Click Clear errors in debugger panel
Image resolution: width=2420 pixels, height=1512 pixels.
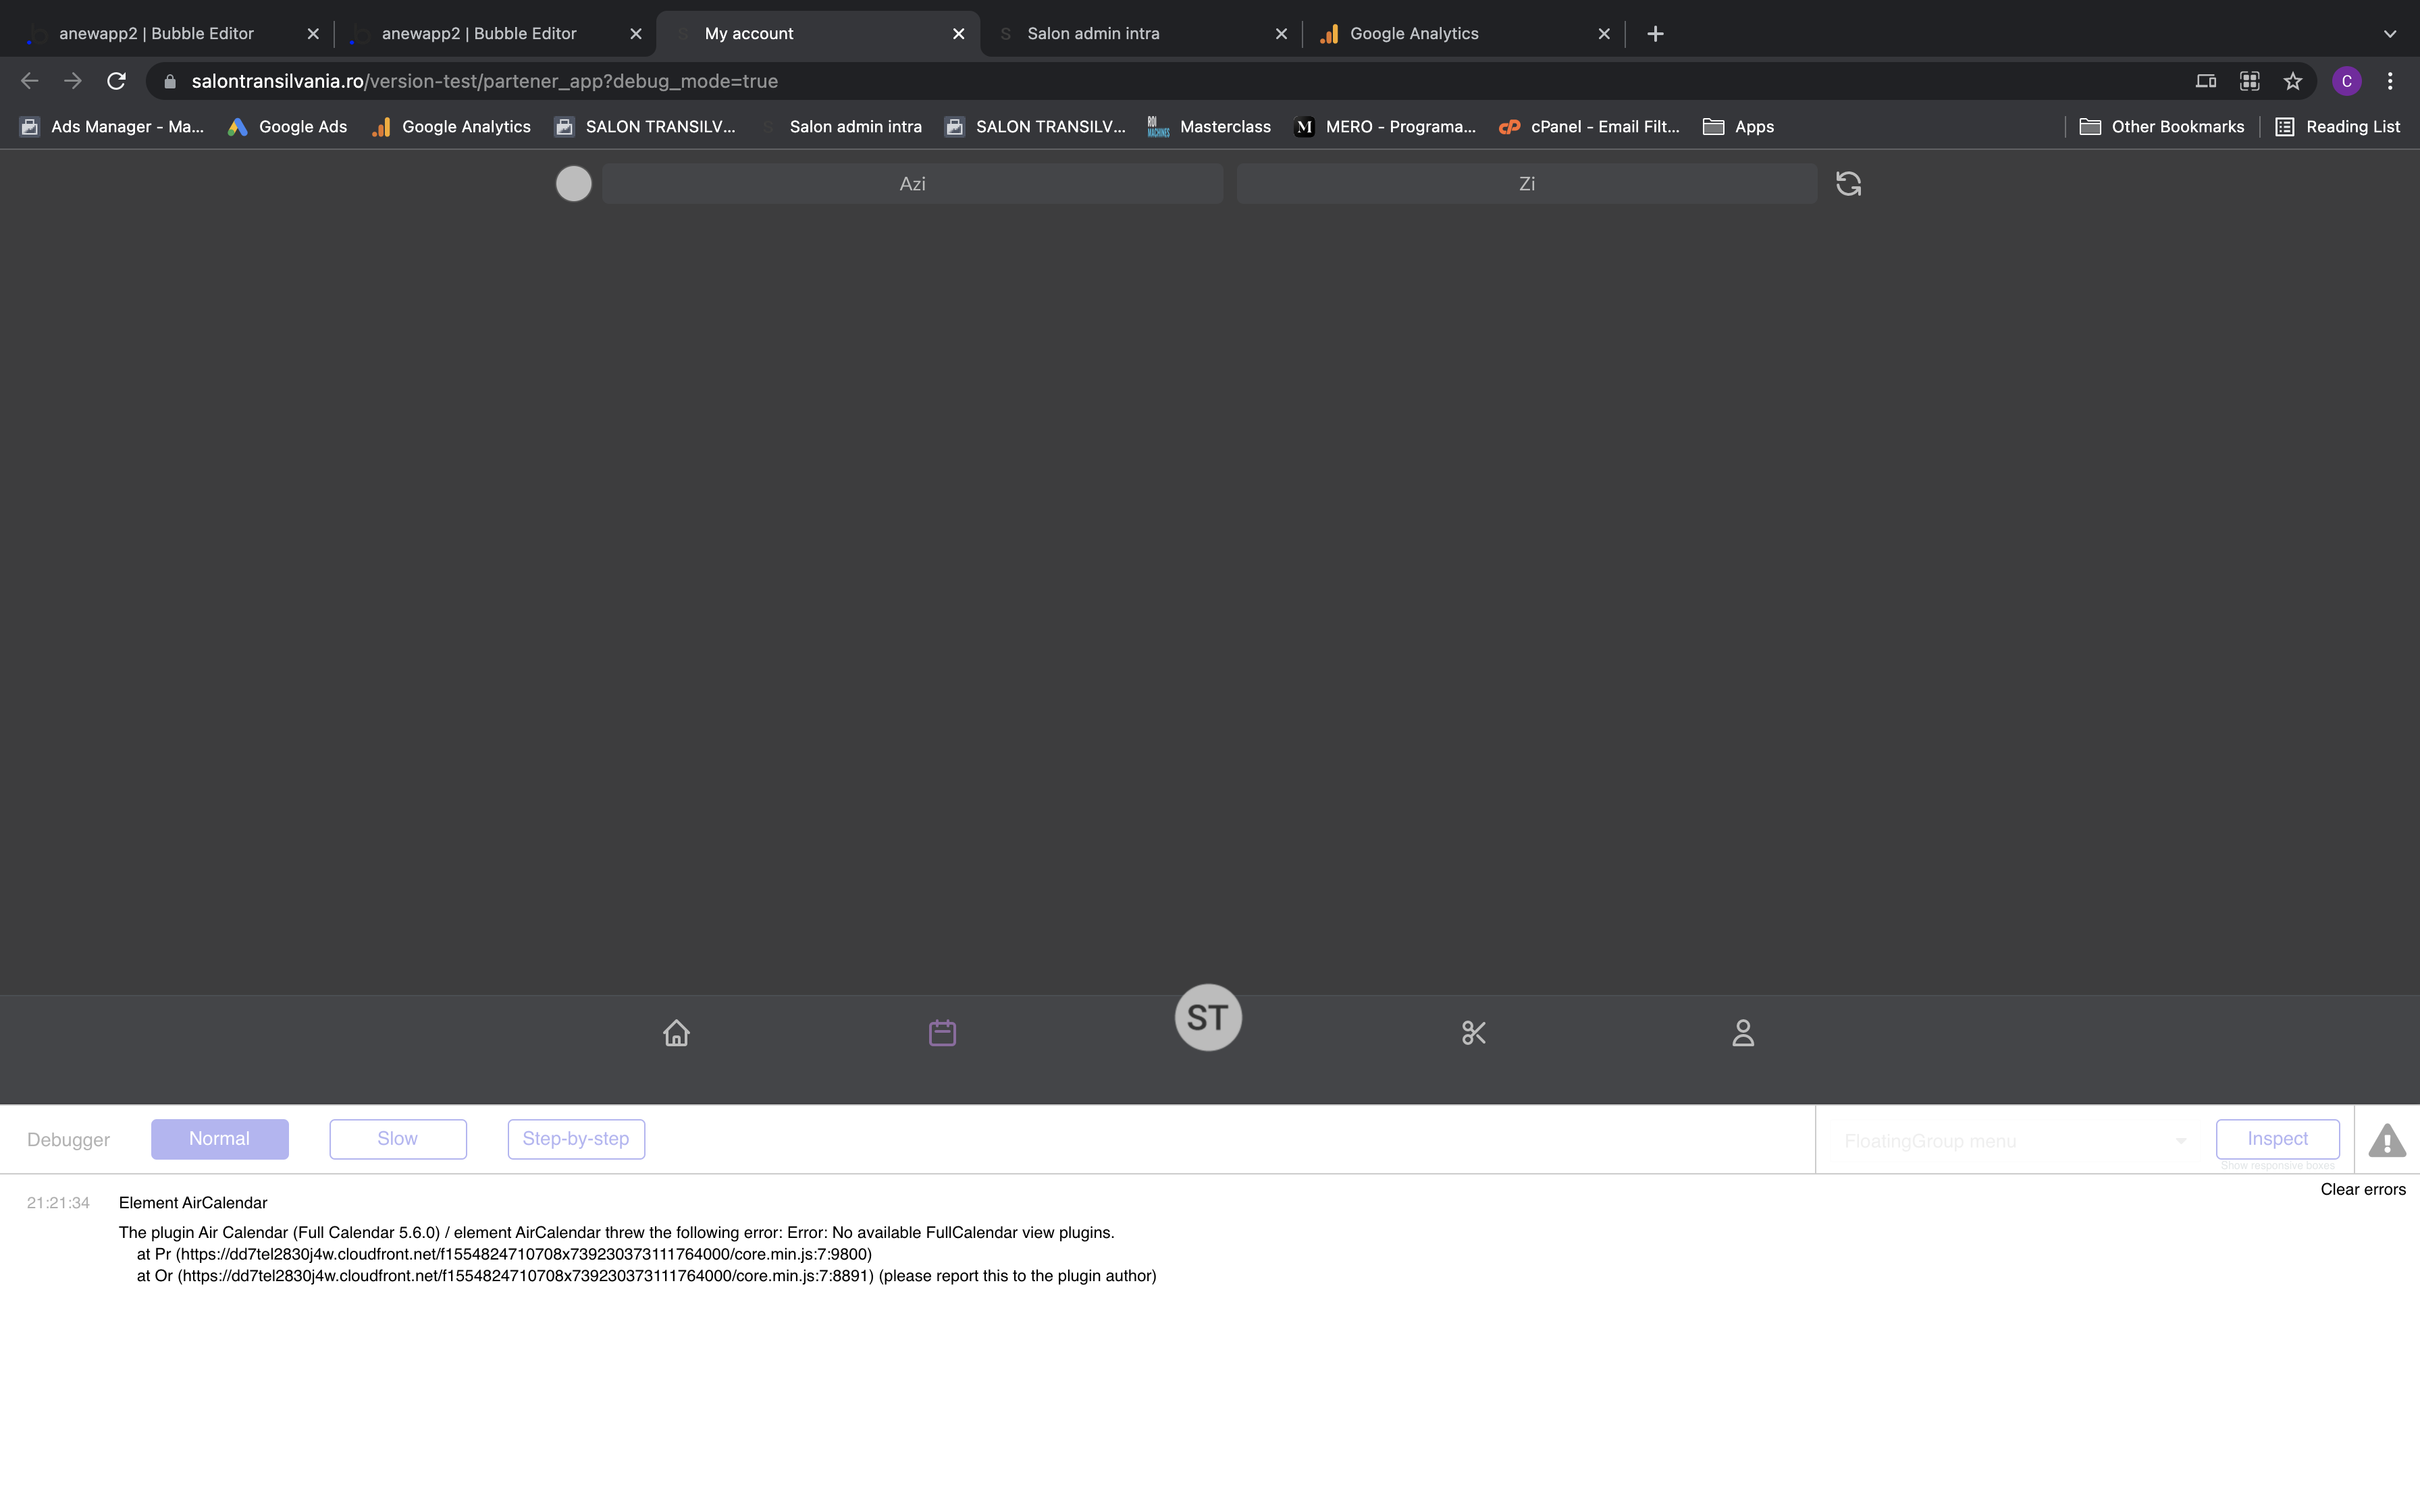[2363, 1189]
